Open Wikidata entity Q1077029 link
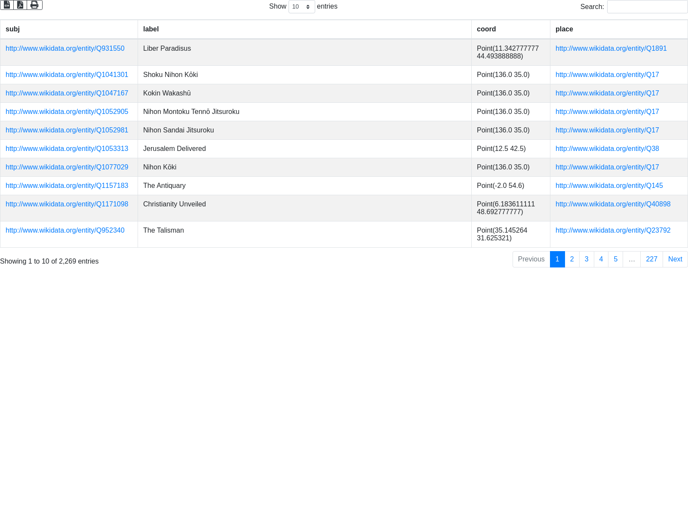Screen dimensions: 688x516 [67, 167]
